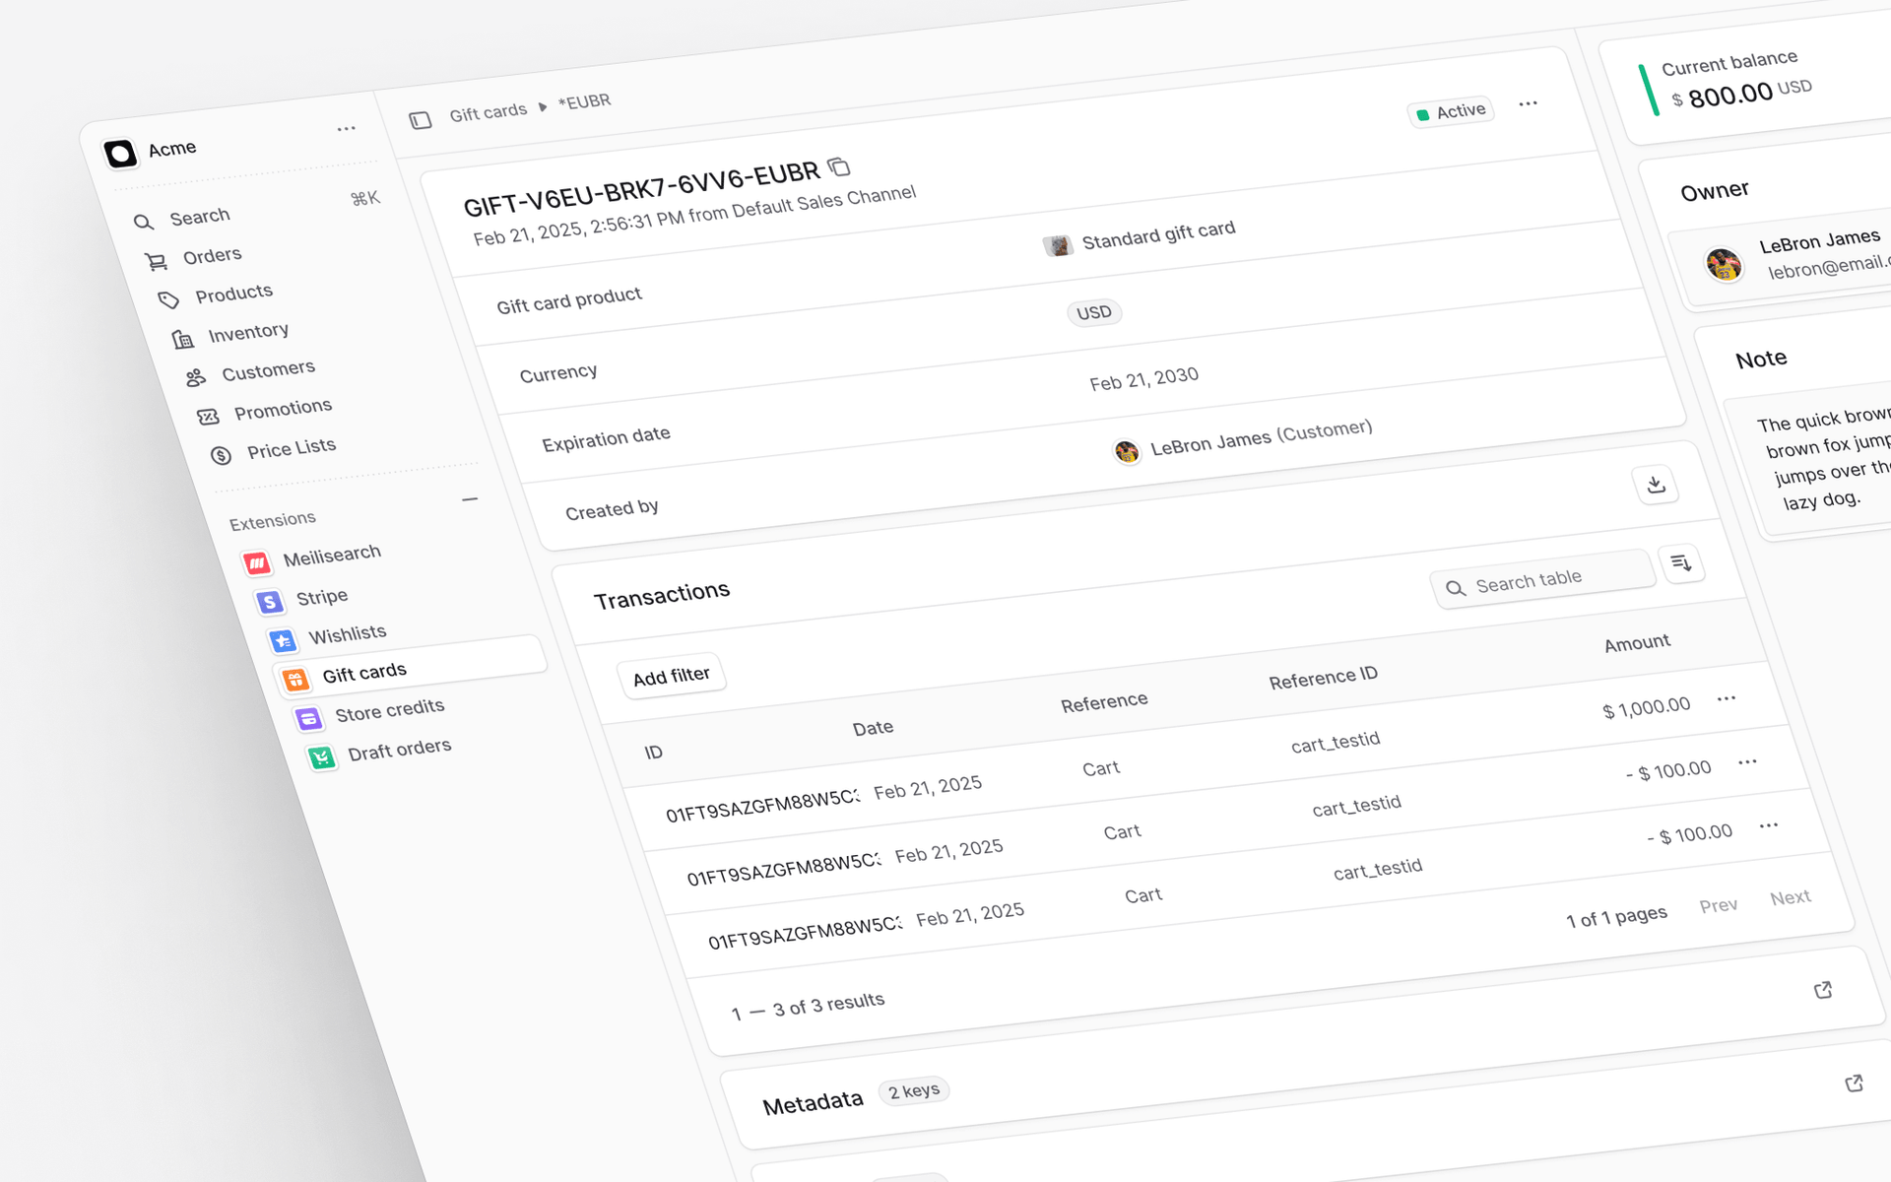Select the Search icon in the sidebar
Image resolution: width=1891 pixels, height=1182 pixels.
[143, 222]
